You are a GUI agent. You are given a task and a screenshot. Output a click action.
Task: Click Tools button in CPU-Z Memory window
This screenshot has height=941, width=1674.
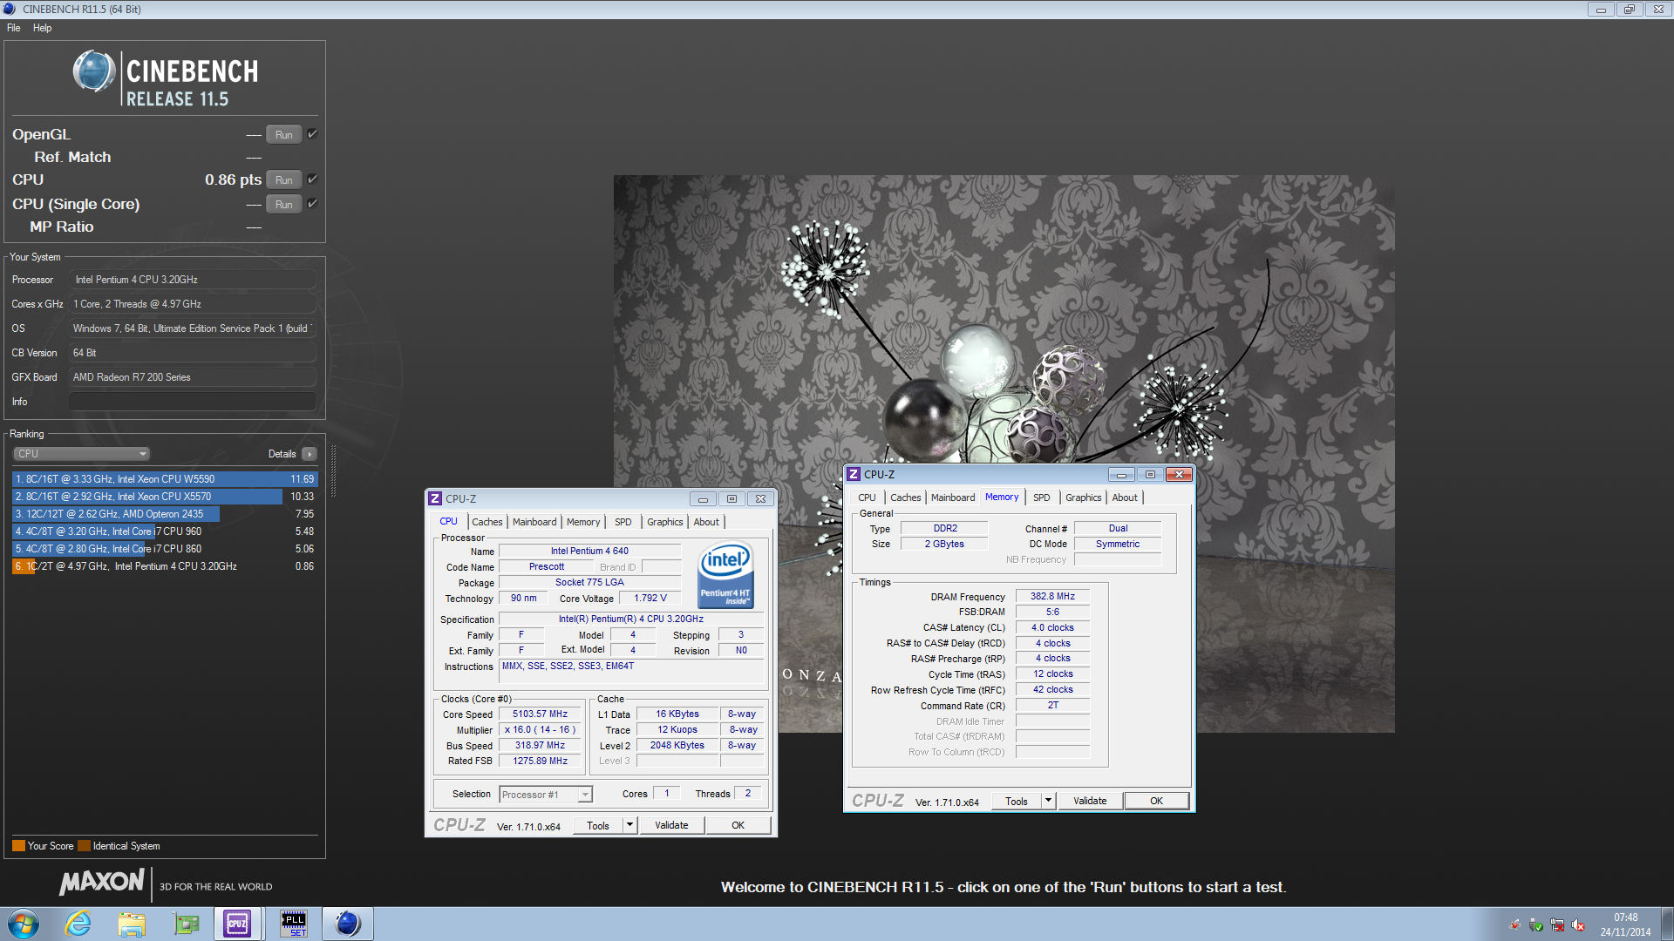pyautogui.click(x=1017, y=801)
